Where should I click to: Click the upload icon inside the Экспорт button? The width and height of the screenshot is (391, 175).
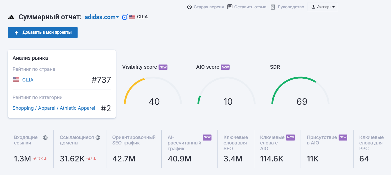314,7
